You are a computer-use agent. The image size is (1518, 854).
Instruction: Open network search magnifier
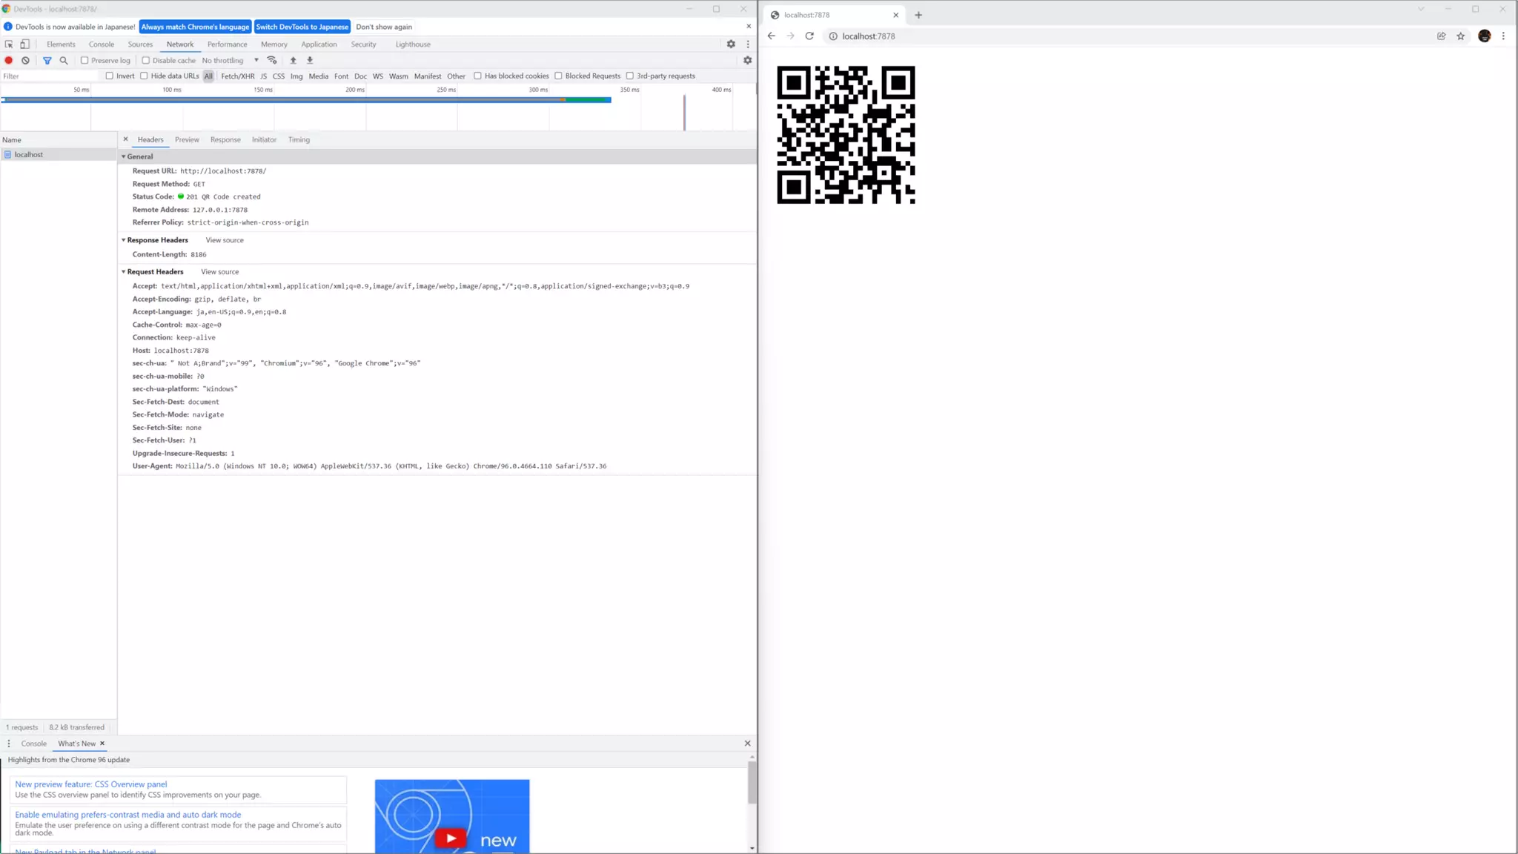click(64, 60)
